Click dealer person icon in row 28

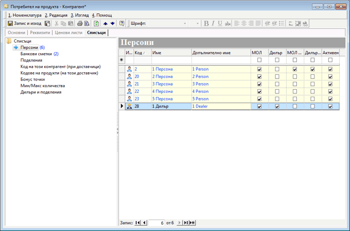(129, 106)
